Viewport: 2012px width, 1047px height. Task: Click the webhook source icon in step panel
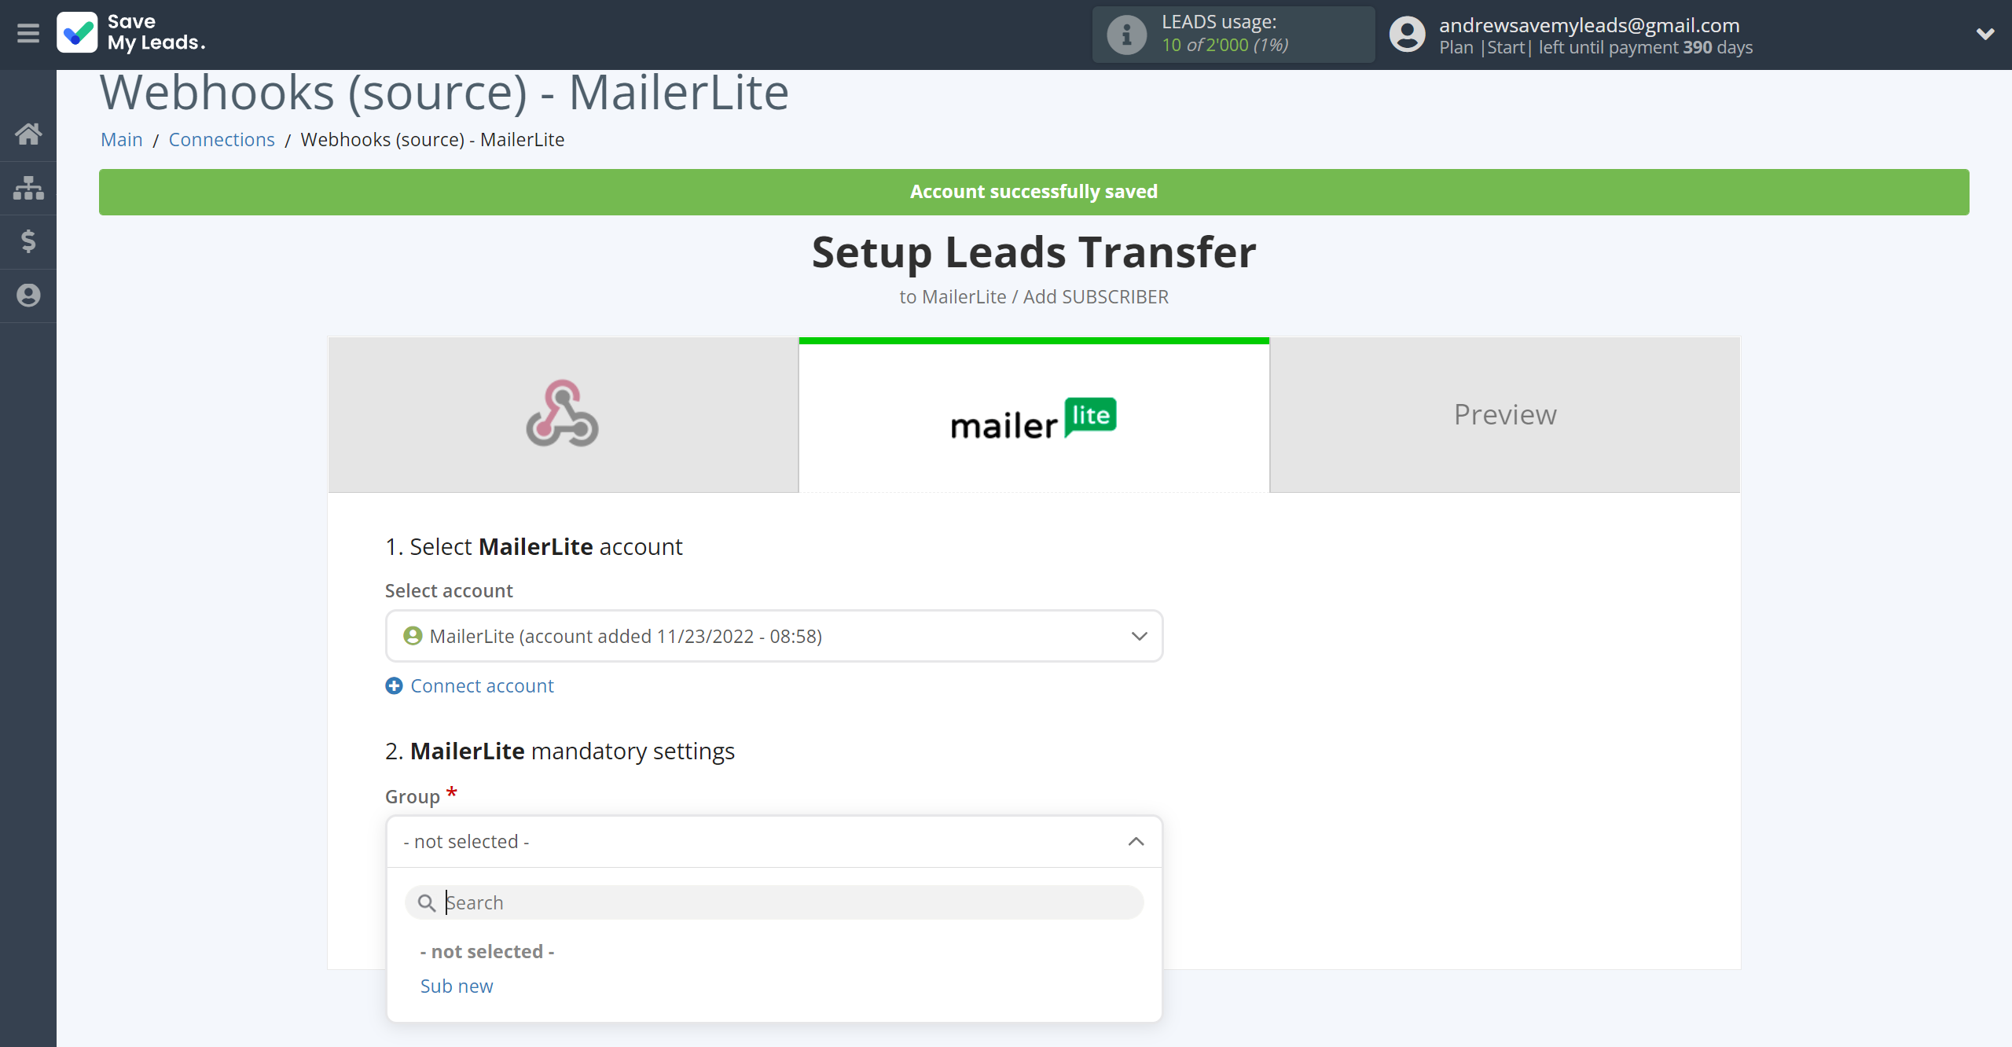(x=561, y=413)
